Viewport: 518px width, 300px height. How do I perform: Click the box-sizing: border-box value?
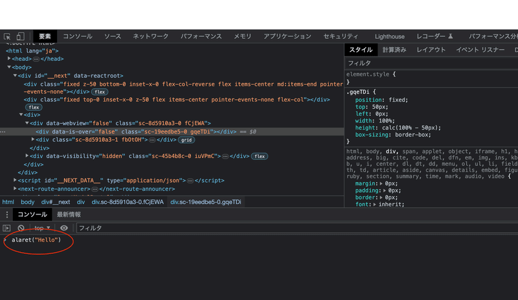[x=412, y=135]
